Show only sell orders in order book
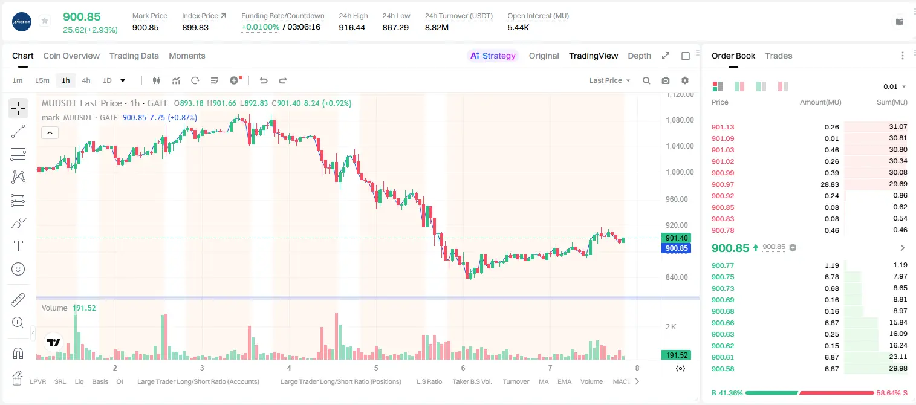Image resolution: width=916 pixels, height=405 pixels. 783,86
